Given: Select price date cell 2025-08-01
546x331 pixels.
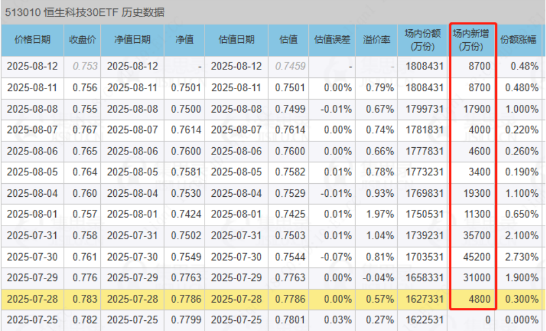Looking at the screenshot, I should [32, 214].
